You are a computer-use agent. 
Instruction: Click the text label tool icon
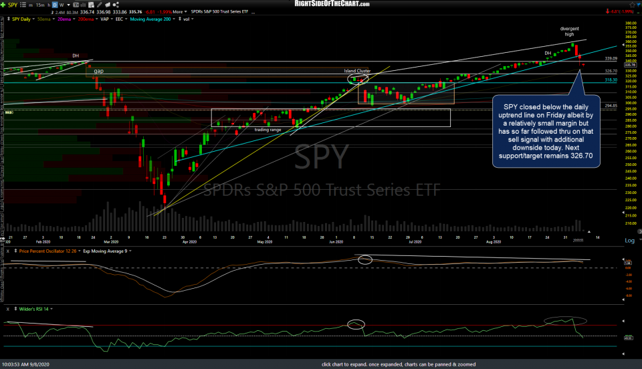[76, 5]
